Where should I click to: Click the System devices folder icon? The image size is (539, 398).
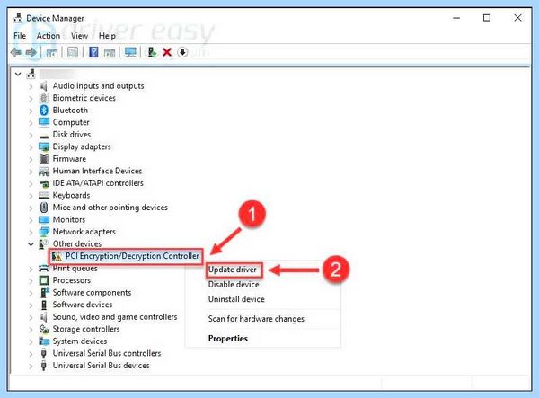click(44, 341)
